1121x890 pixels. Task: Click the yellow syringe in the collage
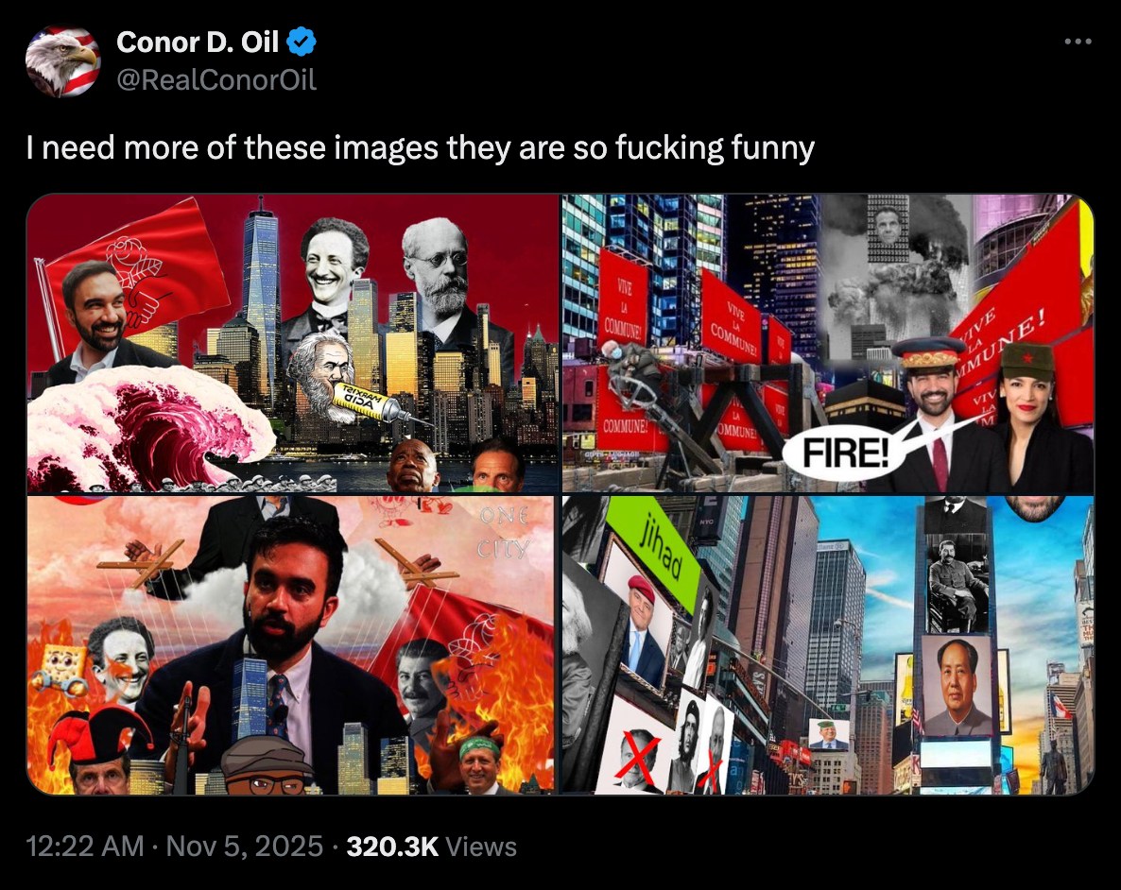coord(375,402)
